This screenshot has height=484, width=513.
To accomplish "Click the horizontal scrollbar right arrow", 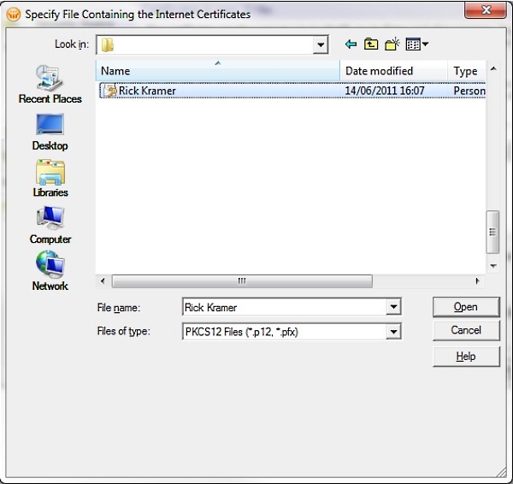I will click(477, 281).
